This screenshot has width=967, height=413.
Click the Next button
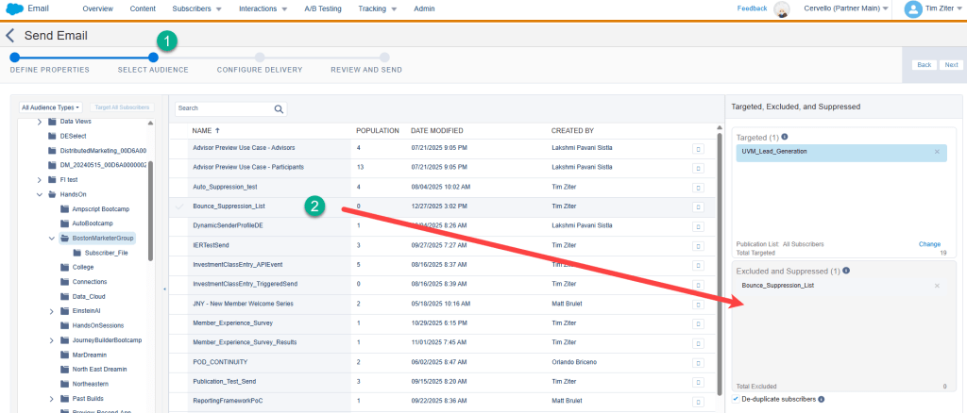coord(951,65)
